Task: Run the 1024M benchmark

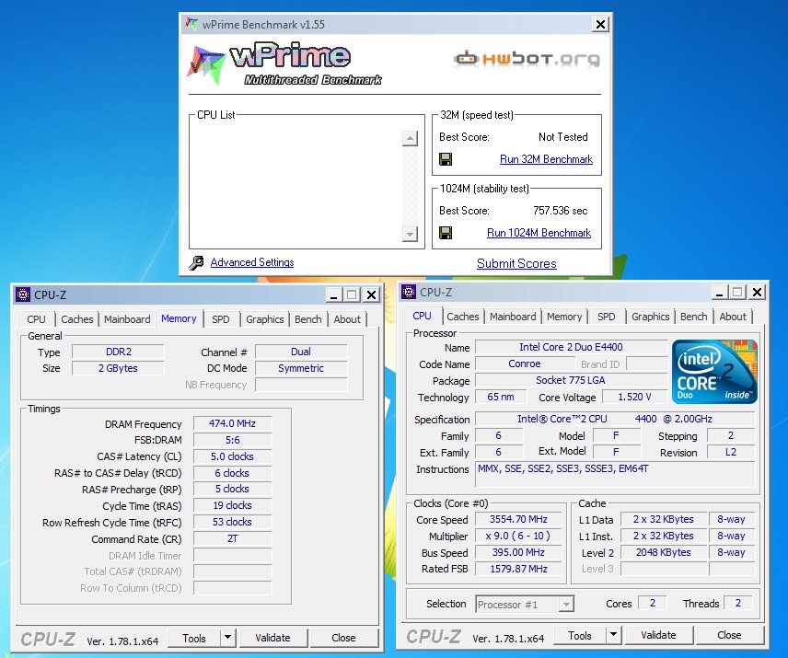Action: tap(539, 233)
